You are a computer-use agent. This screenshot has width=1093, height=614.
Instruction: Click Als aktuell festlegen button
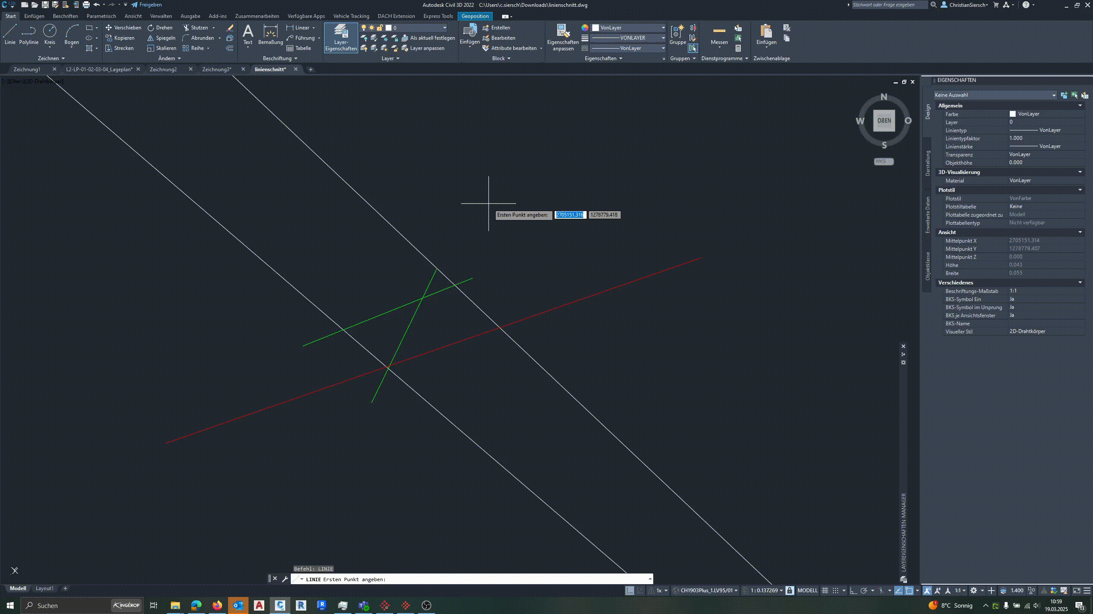click(428, 38)
